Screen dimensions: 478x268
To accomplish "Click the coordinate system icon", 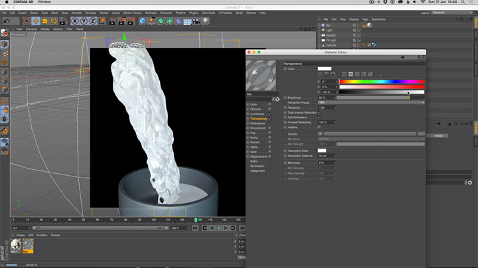I will (x=102, y=21).
